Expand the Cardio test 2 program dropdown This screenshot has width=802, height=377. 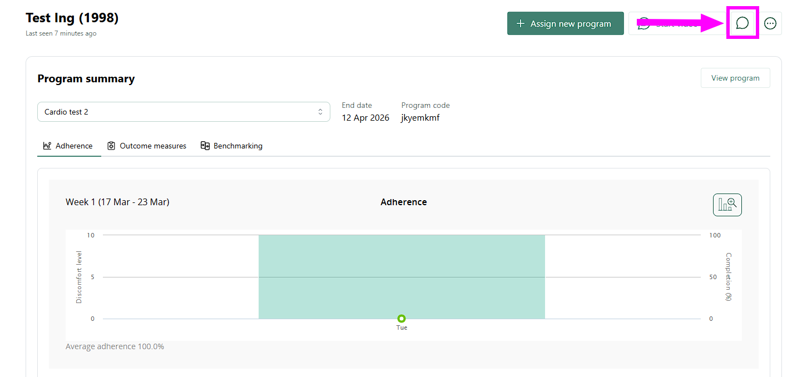coord(184,112)
